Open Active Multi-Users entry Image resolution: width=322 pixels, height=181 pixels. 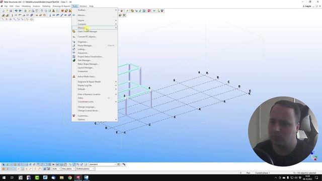[x=95, y=76]
